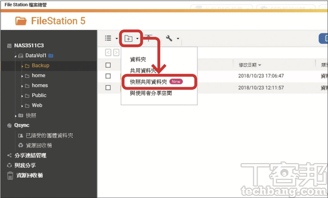The height and width of the screenshot is (198, 328).
Task: Click the date 2018/10/23 17:06:47
Action: (x=261, y=76)
